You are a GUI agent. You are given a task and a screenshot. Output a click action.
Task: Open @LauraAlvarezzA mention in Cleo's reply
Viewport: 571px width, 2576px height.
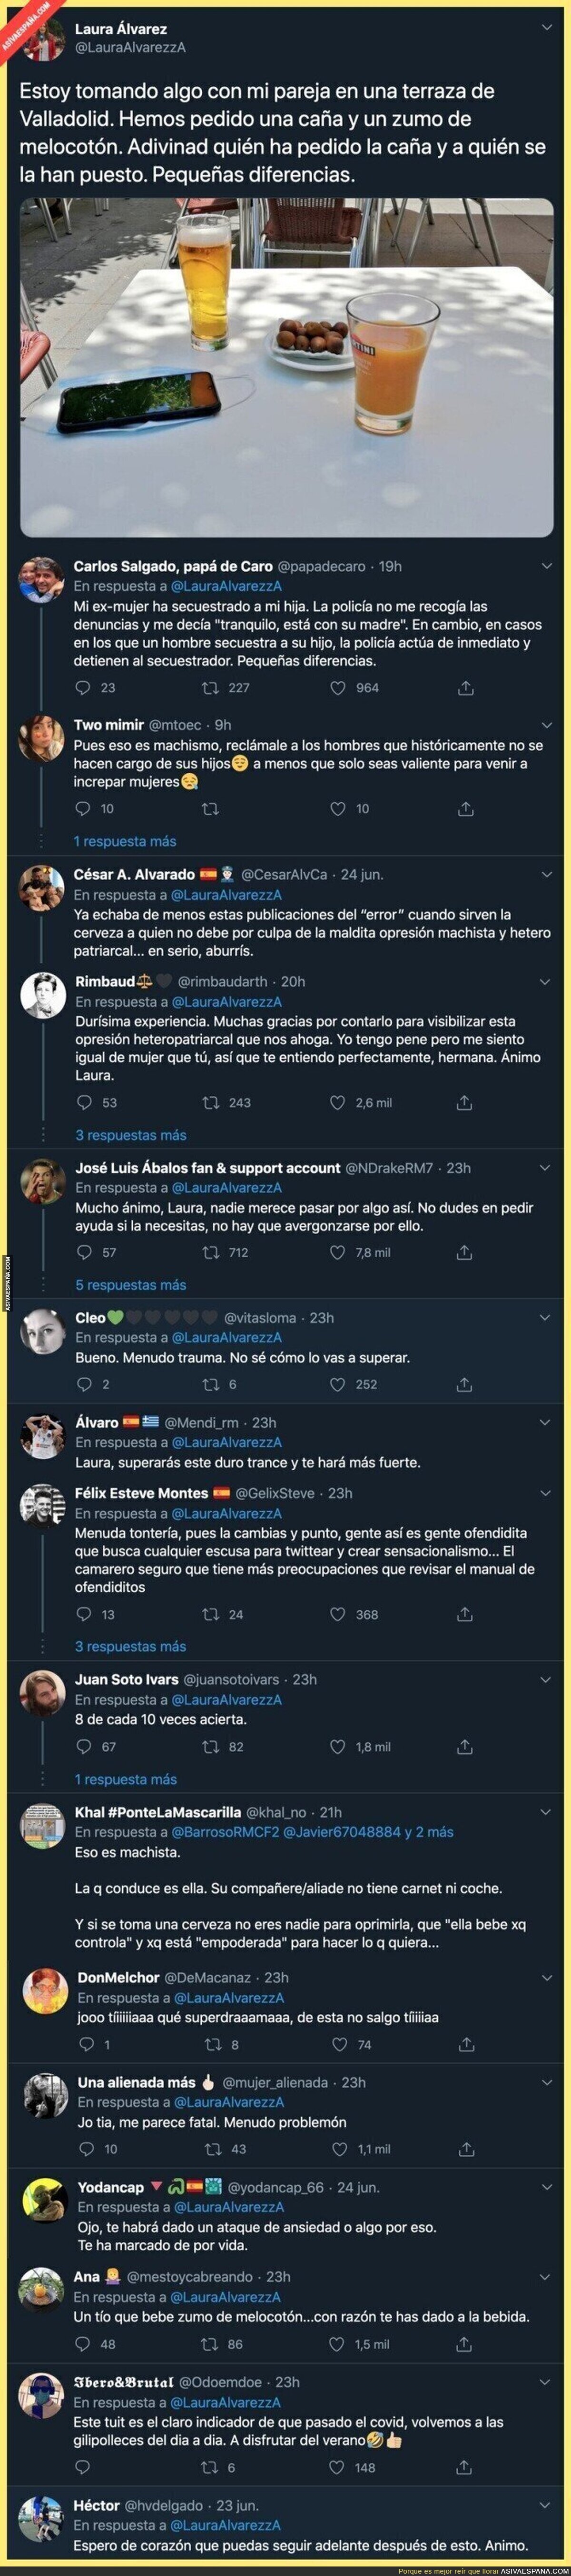[226, 1338]
